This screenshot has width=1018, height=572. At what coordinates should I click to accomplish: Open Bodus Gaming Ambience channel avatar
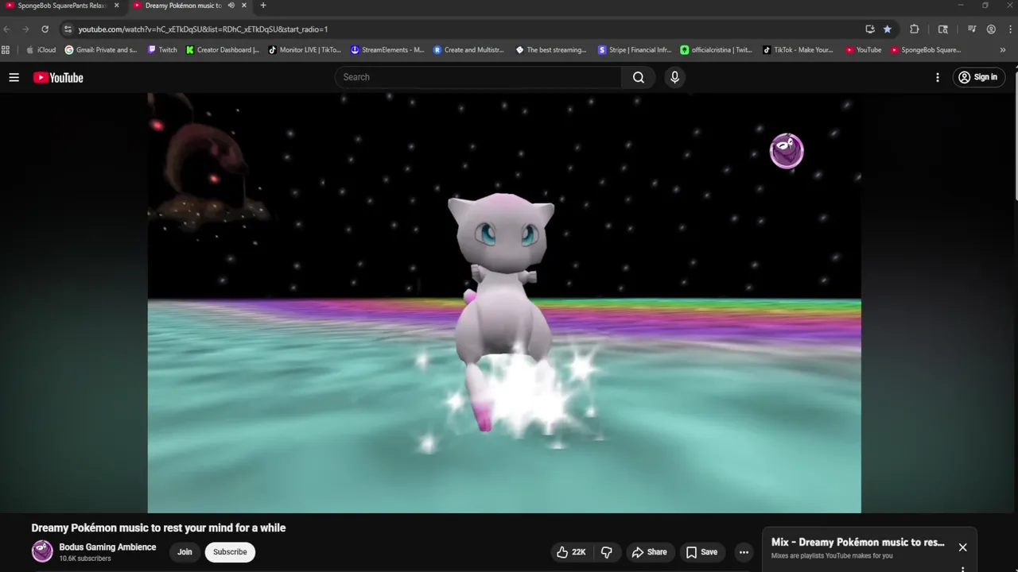(42, 551)
